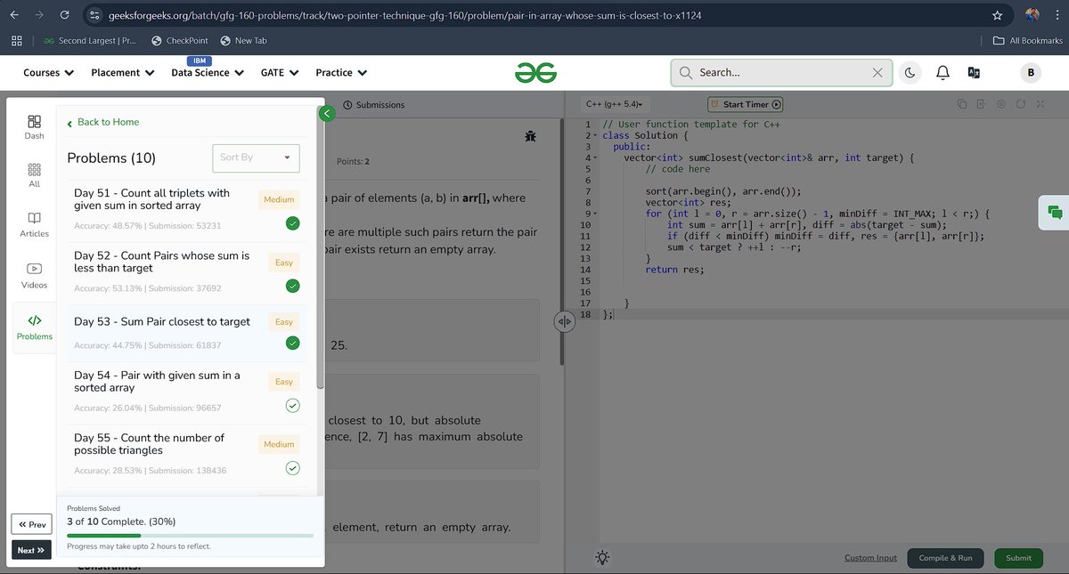Click the Submit button
The image size is (1069, 574).
1018,558
